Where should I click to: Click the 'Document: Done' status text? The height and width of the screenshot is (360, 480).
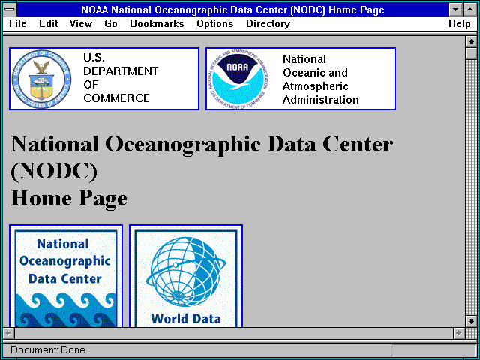48,349
